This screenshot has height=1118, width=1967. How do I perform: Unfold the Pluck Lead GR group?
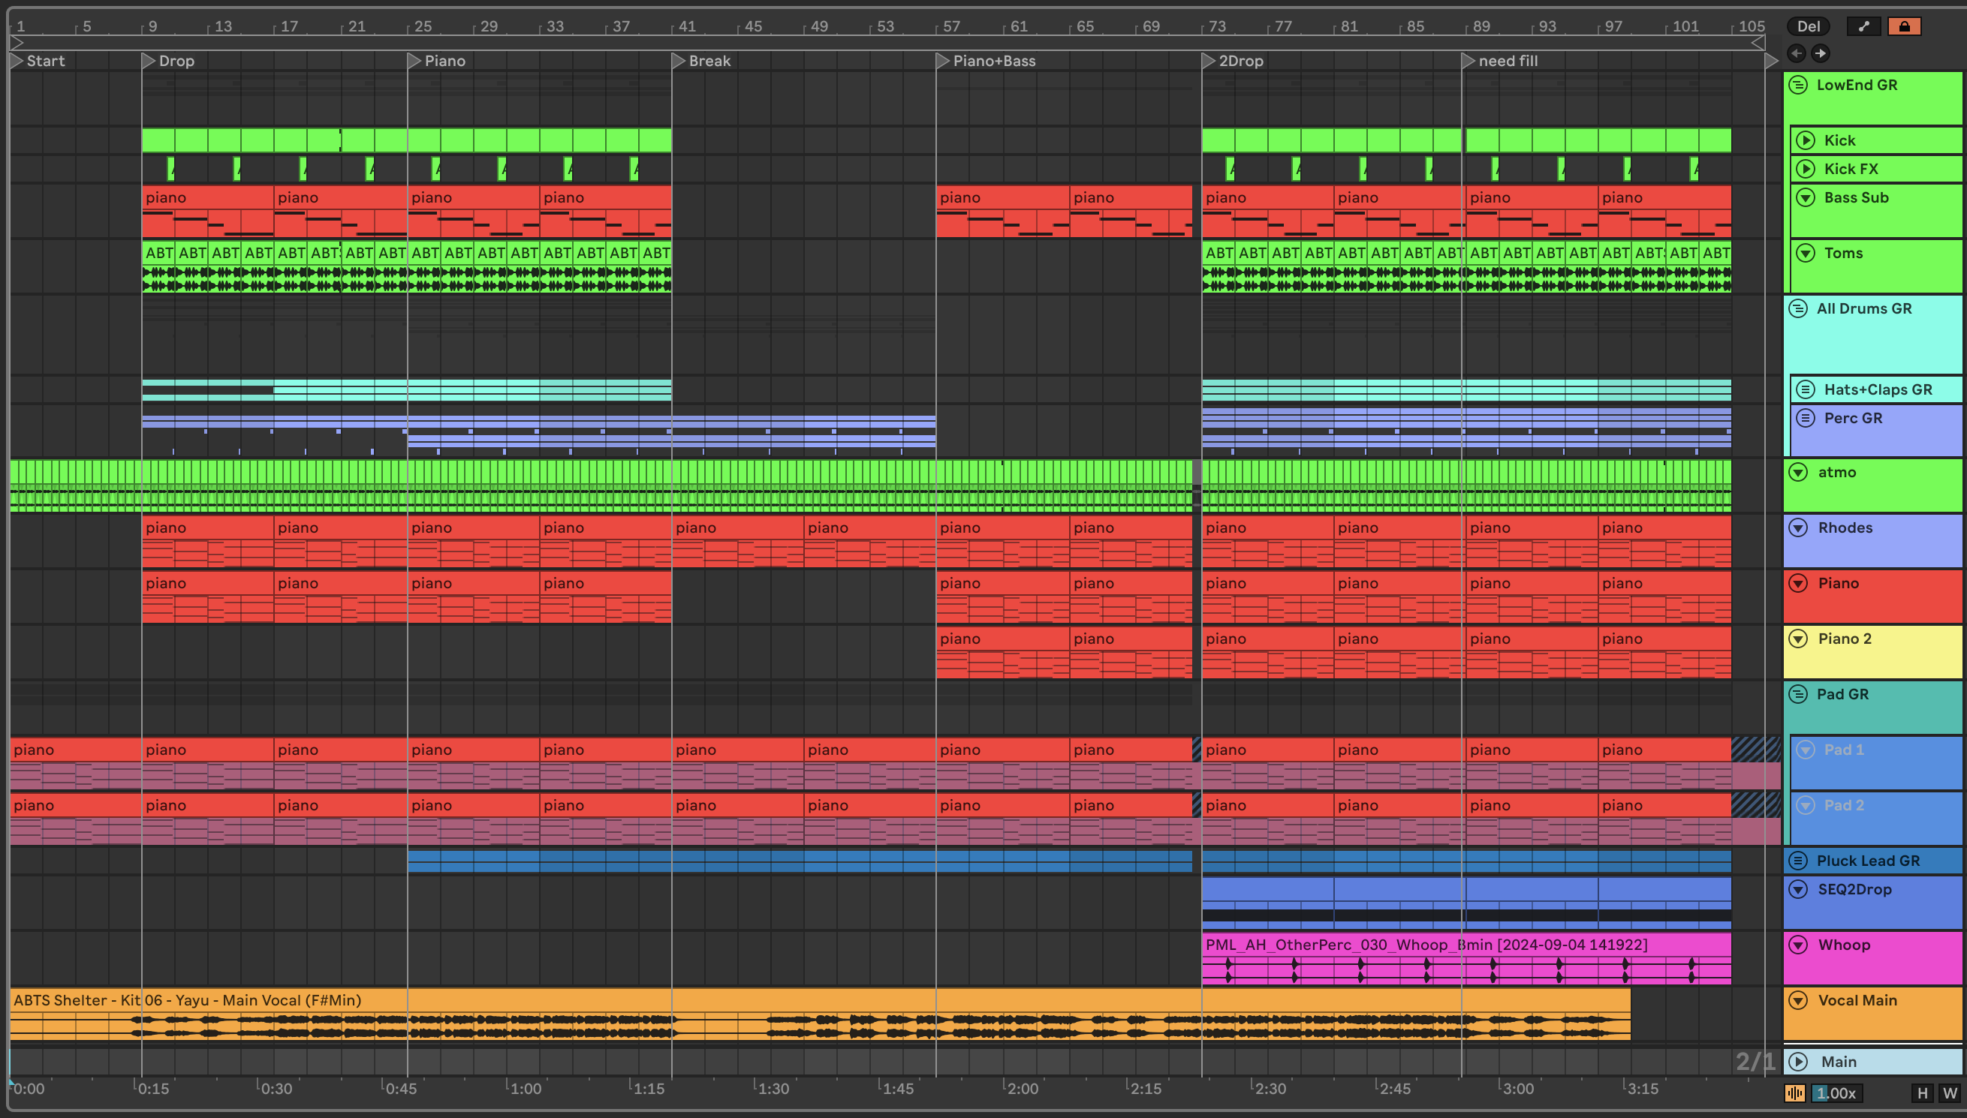pos(1798,861)
